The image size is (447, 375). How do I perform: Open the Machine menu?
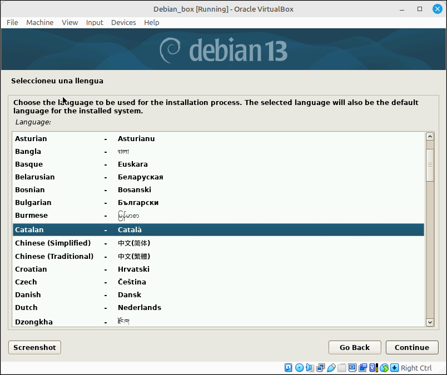click(40, 23)
